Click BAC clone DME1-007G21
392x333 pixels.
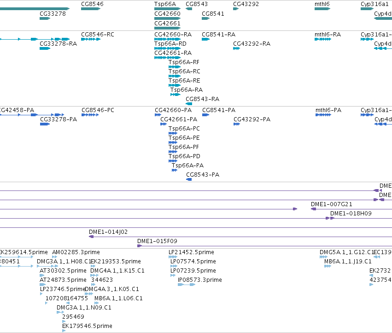[332, 204]
